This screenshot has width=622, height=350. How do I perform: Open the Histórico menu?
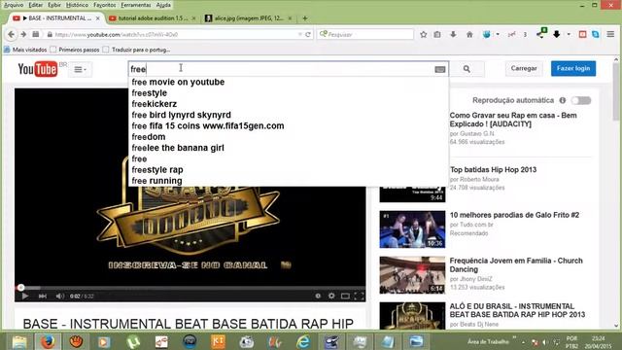point(78,5)
